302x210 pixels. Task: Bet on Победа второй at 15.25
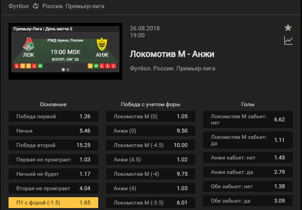[53, 145]
